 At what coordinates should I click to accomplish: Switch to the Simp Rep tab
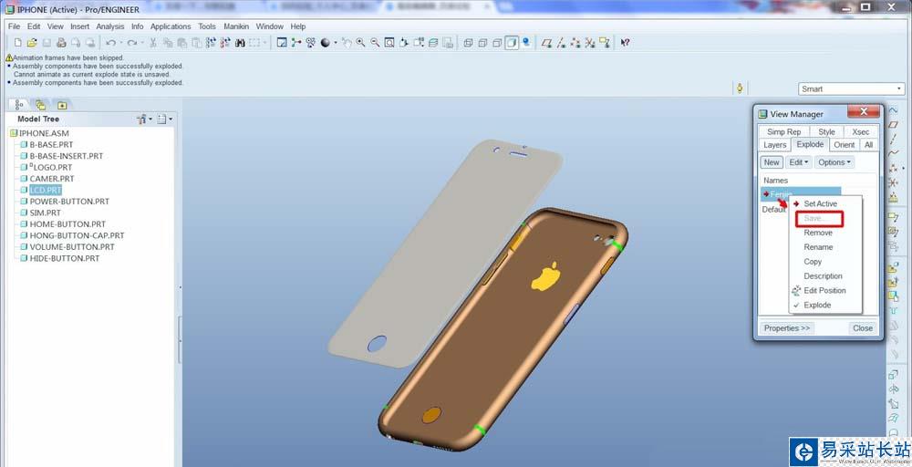coord(783,132)
